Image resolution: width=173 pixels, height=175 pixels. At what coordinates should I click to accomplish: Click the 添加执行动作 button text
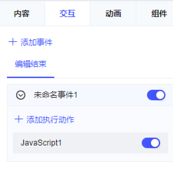(50, 120)
